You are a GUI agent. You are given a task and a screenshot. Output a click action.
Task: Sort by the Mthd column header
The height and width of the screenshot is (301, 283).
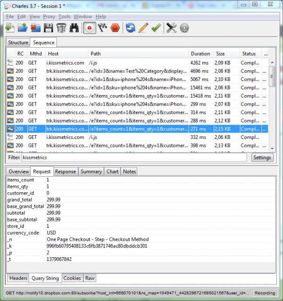[x=36, y=54]
